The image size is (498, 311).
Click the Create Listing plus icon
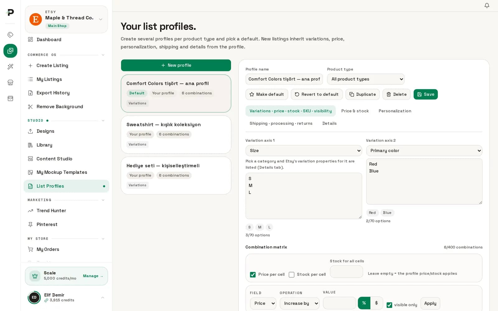[x=30, y=66]
